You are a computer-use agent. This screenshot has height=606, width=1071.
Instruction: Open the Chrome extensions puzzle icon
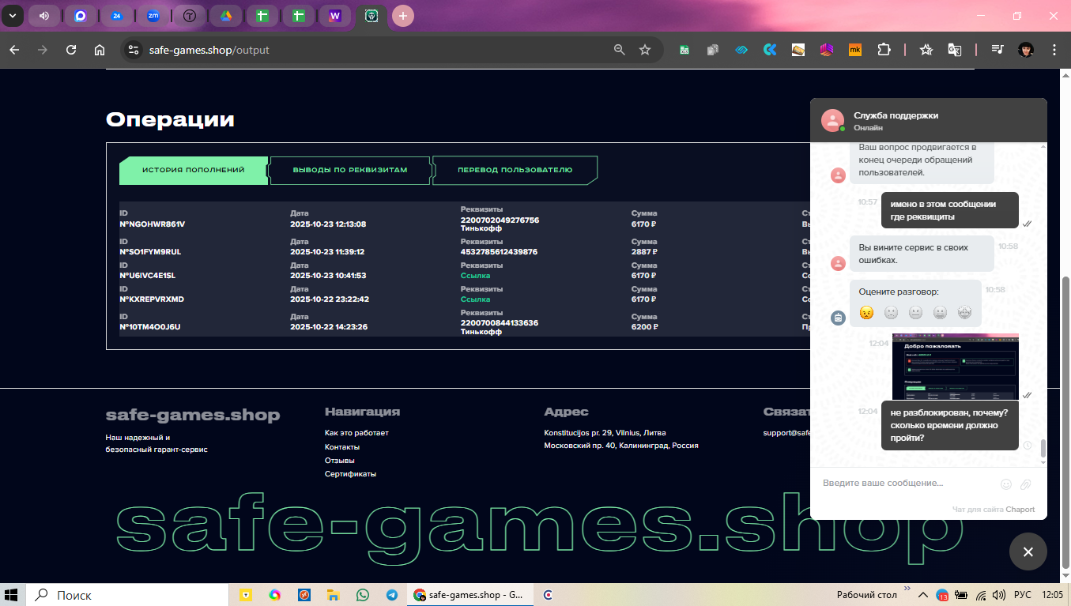click(x=884, y=50)
